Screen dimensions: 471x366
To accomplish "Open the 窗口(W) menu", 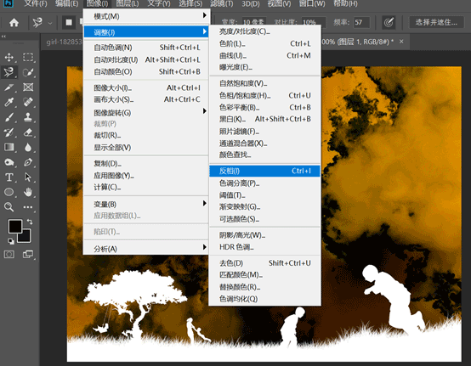I will coord(312,3).
